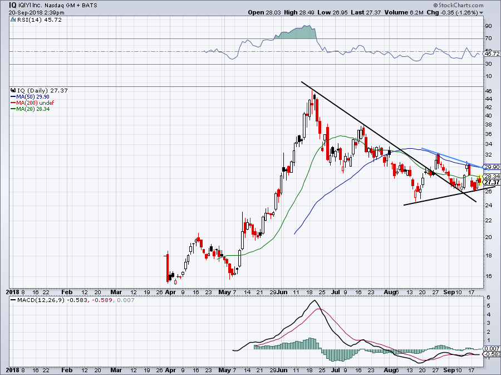Click the red -0.589 MACD signal value
Image resolution: width=501 pixels, height=375 pixels.
(x=102, y=300)
